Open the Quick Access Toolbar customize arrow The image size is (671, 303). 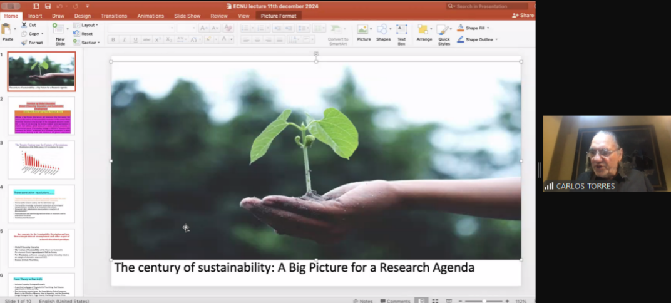87,6
